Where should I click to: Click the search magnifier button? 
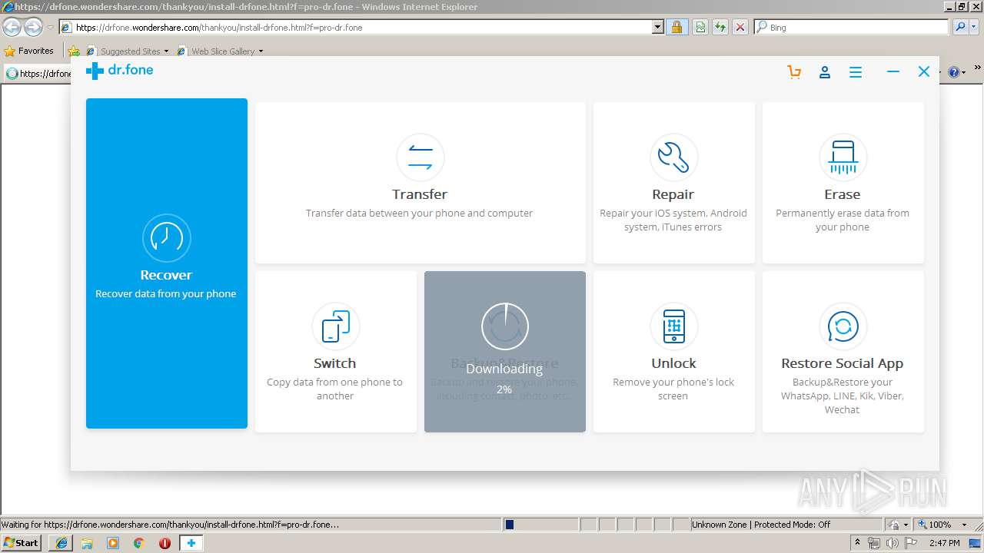[x=960, y=28]
